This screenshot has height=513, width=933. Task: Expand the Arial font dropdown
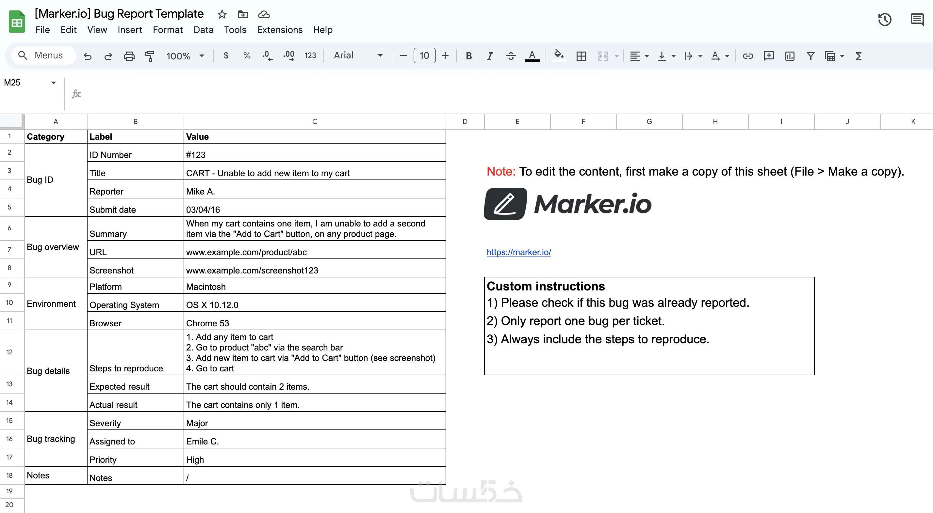[358, 55]
